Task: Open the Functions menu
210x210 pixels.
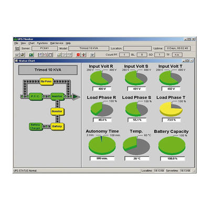Action: (42, 43)
